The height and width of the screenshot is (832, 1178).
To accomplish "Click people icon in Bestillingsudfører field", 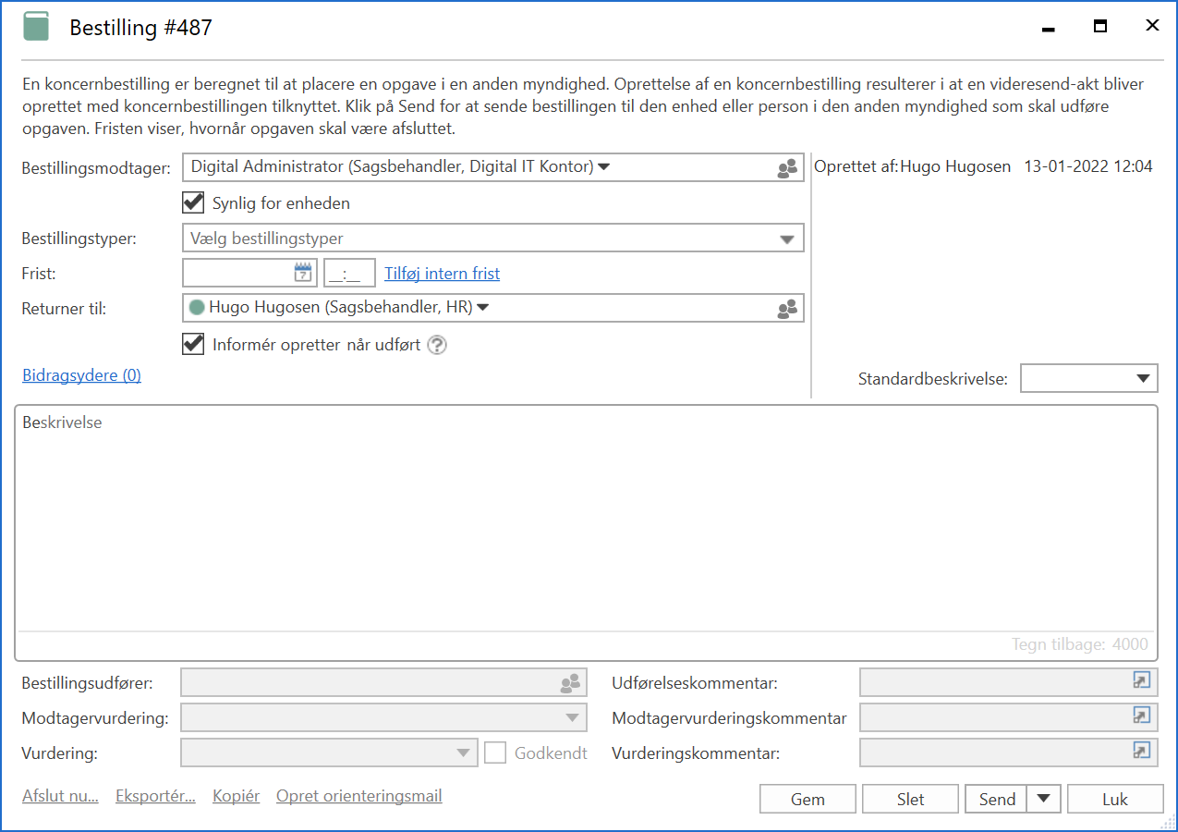I will (571, 683).
